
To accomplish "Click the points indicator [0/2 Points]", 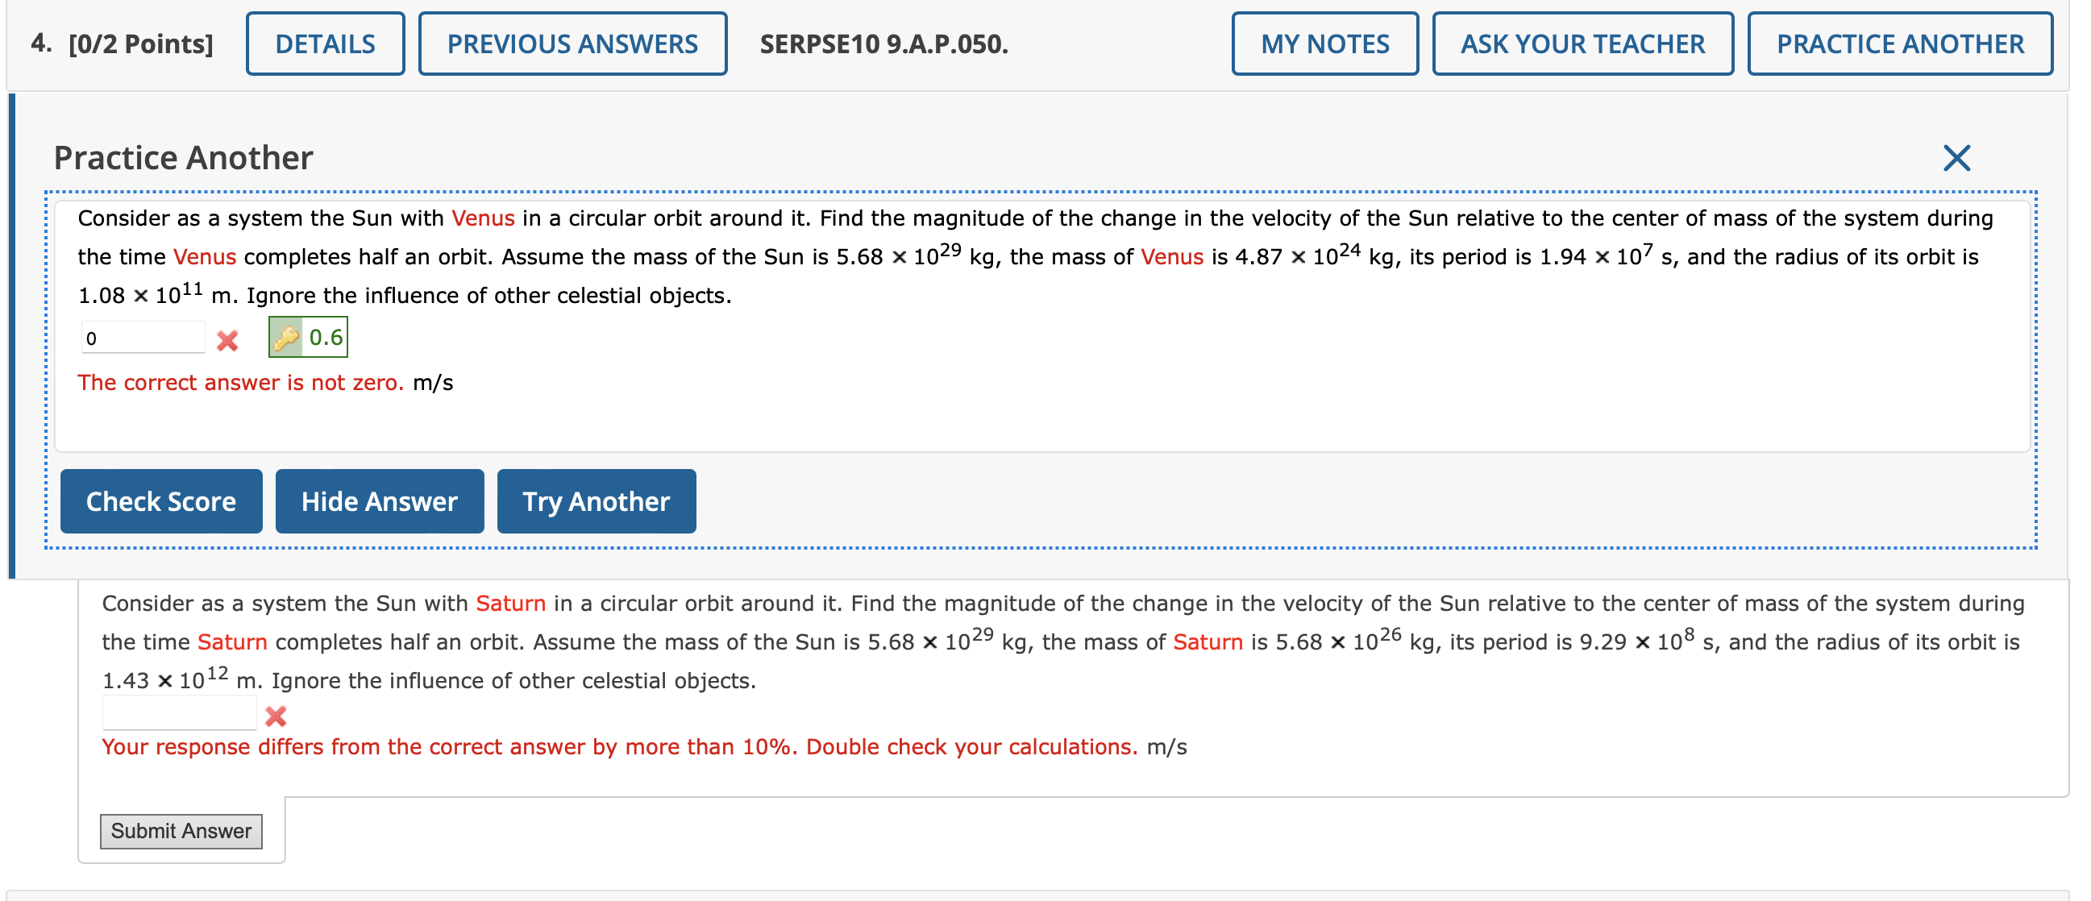I will click(140, 44).
